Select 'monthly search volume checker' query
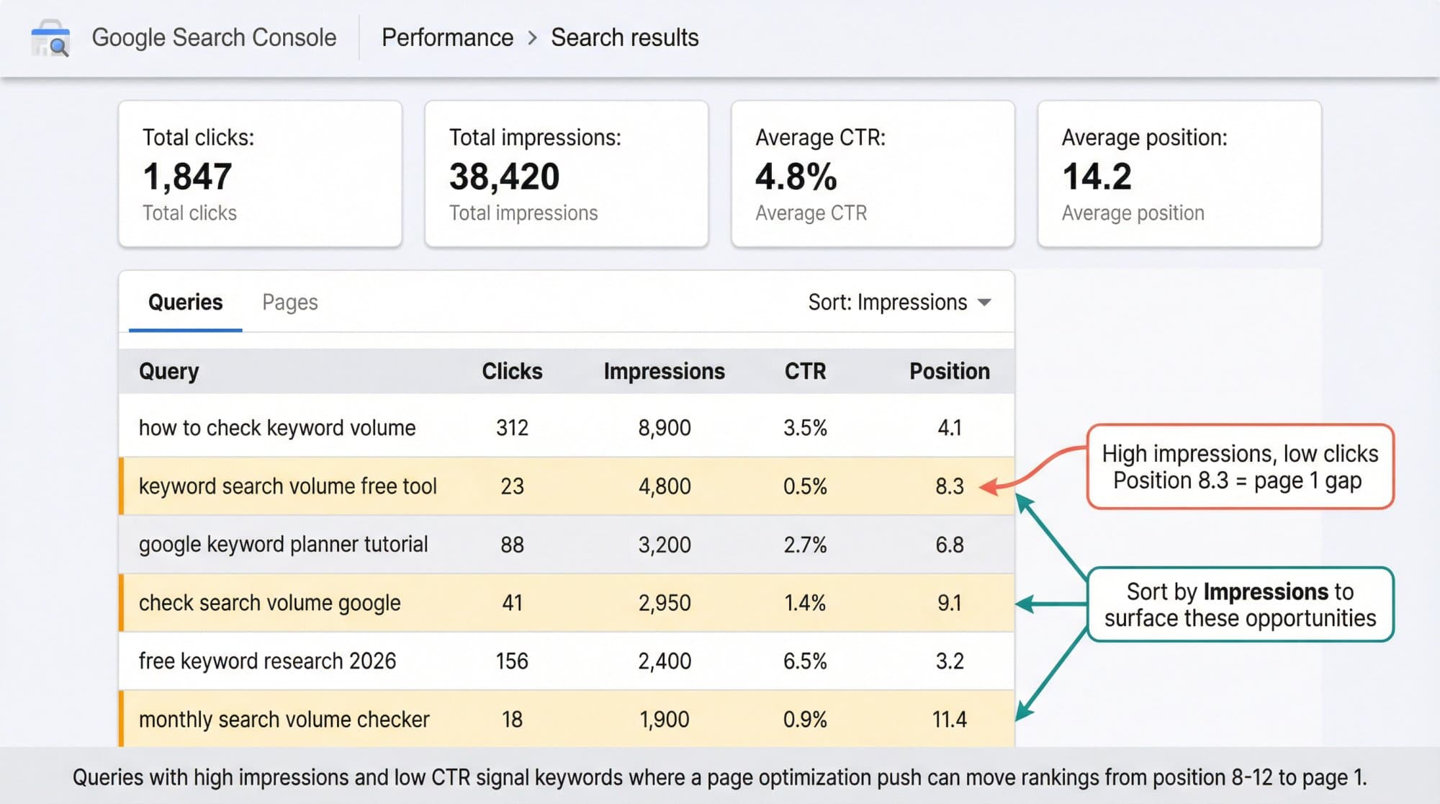The image size is (1440, 804). [284, 720]
